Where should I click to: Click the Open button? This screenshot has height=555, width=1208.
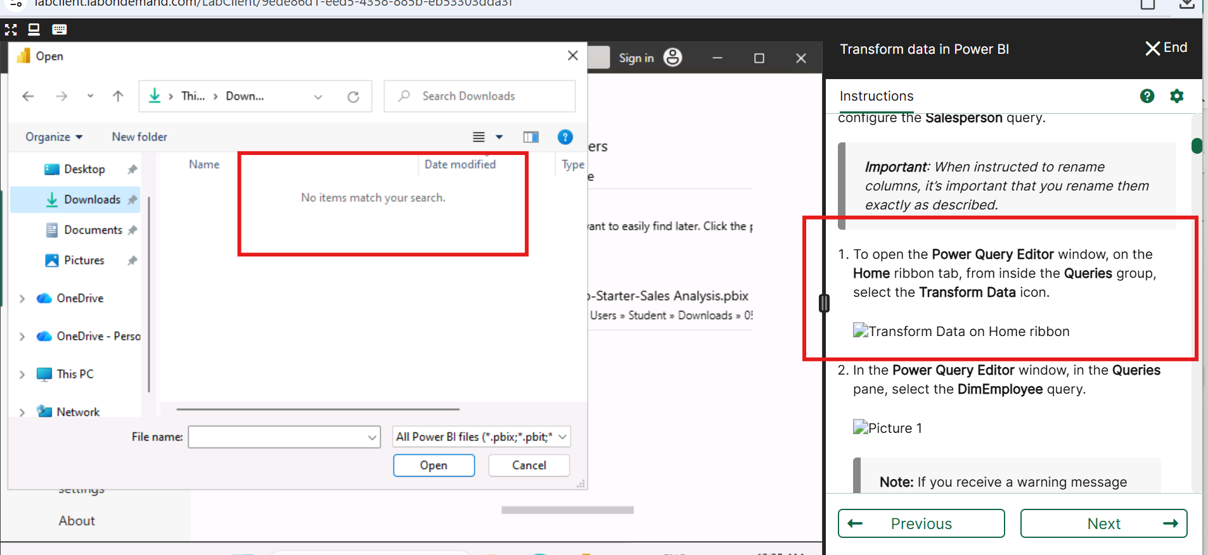click(x=434, y=465)
